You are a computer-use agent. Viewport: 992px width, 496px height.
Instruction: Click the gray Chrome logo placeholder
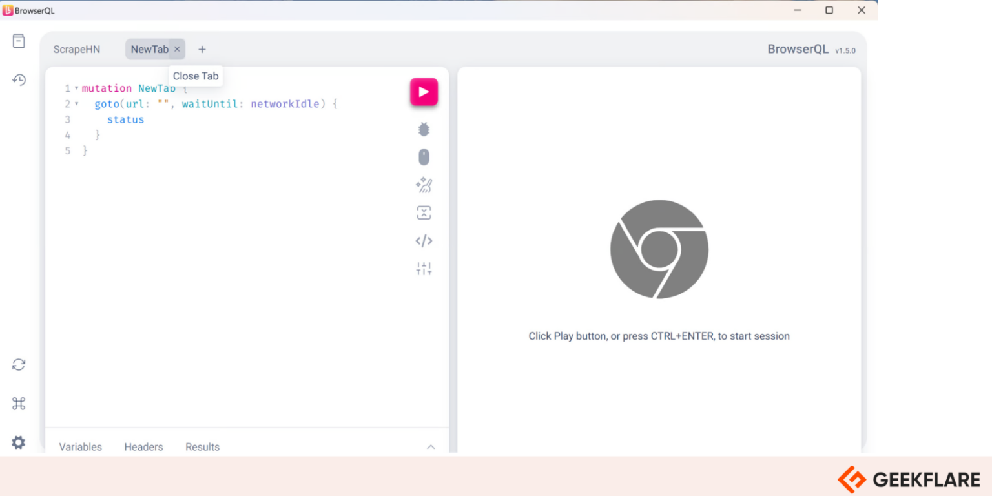click(659, 249)
